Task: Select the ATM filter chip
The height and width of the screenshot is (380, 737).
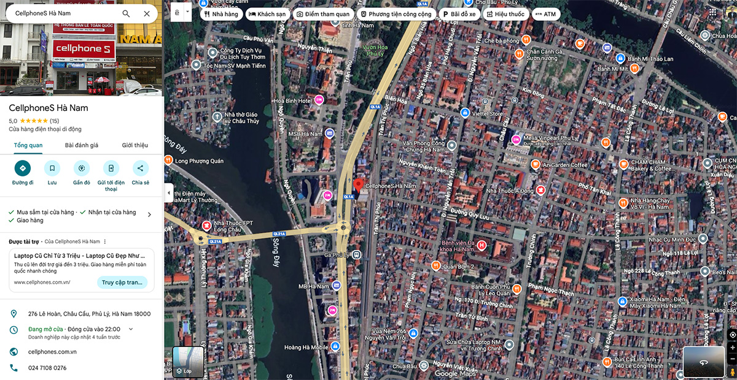Action: point(545,13)
